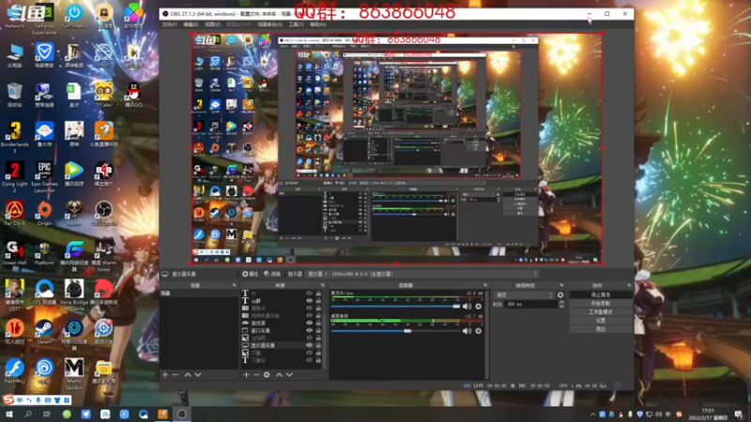Viewport: 751px width, 422px height.
Task: Click the Windows Start button
Action: pyautogui.click(x=9, y=414)
